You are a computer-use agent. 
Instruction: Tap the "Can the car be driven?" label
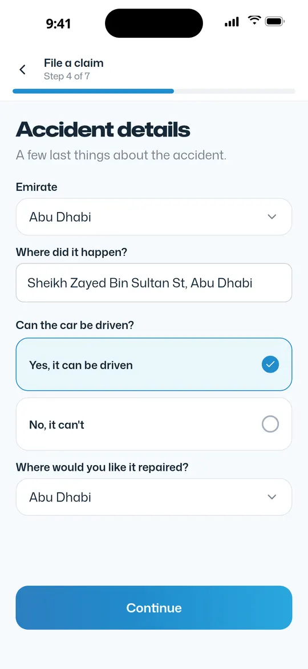75,325
